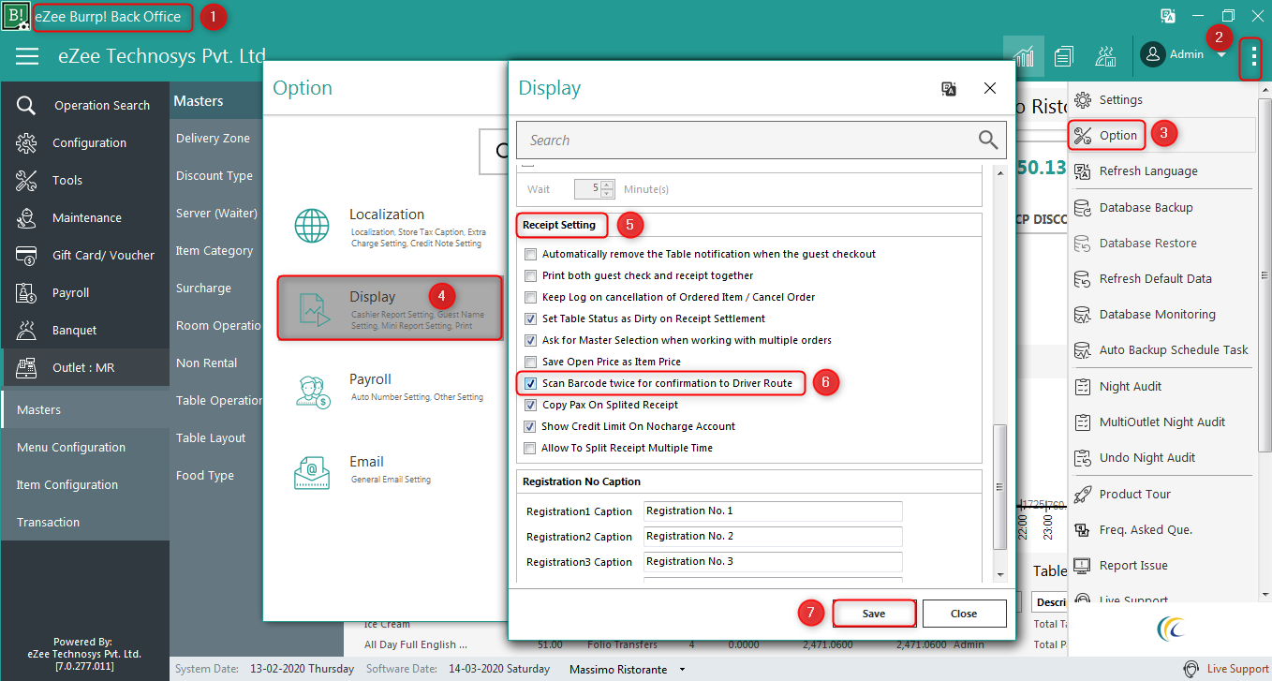This screenshot has width=1272, height=681.
Task: Choose Database Restore from menu
Action: [x=1148, y=243]
